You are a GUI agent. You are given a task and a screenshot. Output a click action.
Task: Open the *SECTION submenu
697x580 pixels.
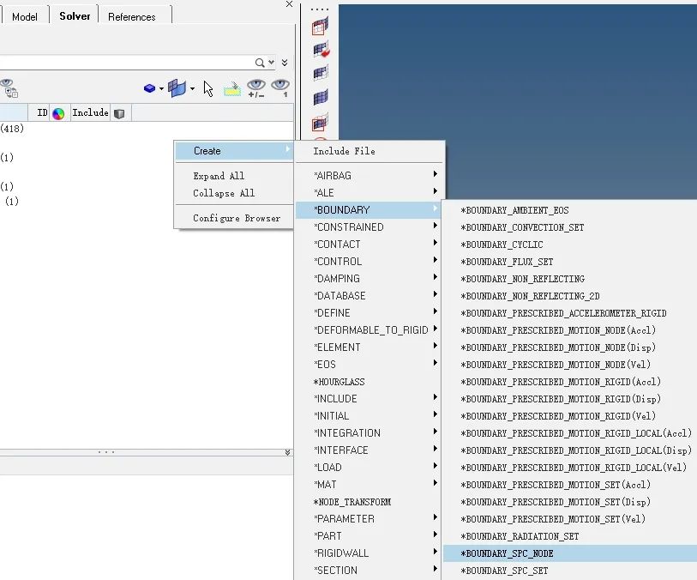[370, 571]
